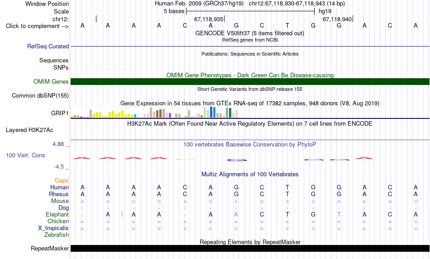The image size is (430, 259).
Task: Open the RefSeq Curated track label
Action: (x=48, y=46)
